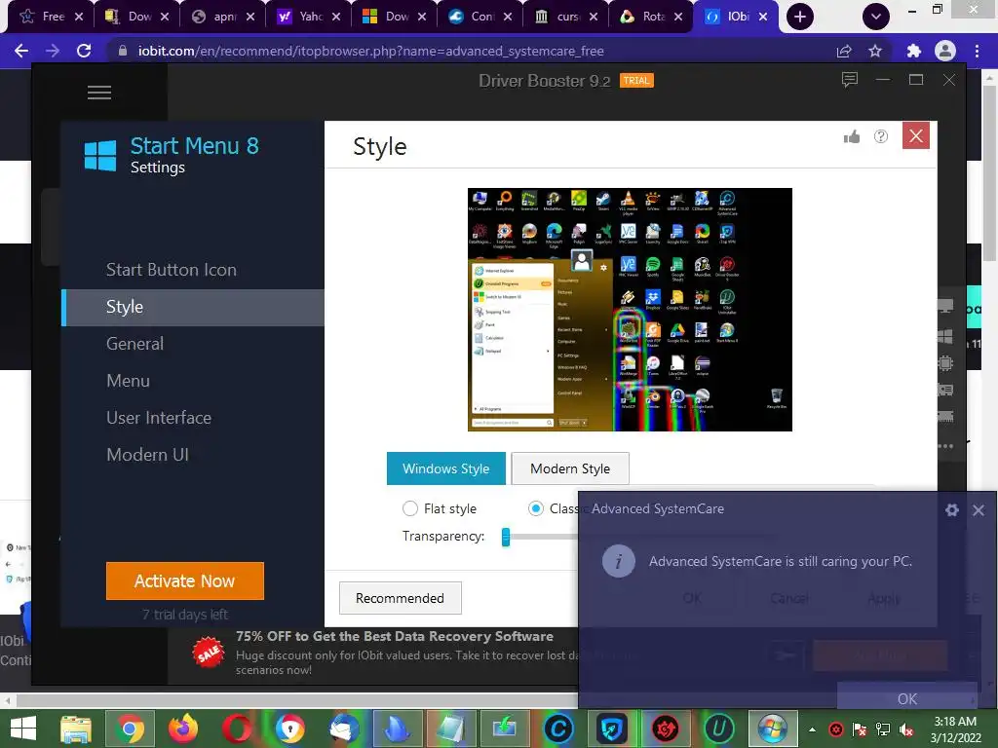Open Start Menu 8 orb on taskbar
998x748 pixels.
[x=772, y=729]
